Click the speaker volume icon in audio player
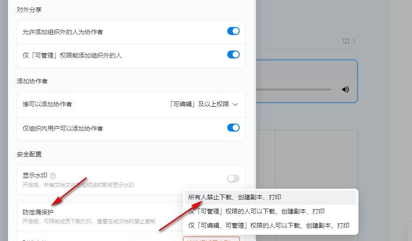 pos(345,89)
